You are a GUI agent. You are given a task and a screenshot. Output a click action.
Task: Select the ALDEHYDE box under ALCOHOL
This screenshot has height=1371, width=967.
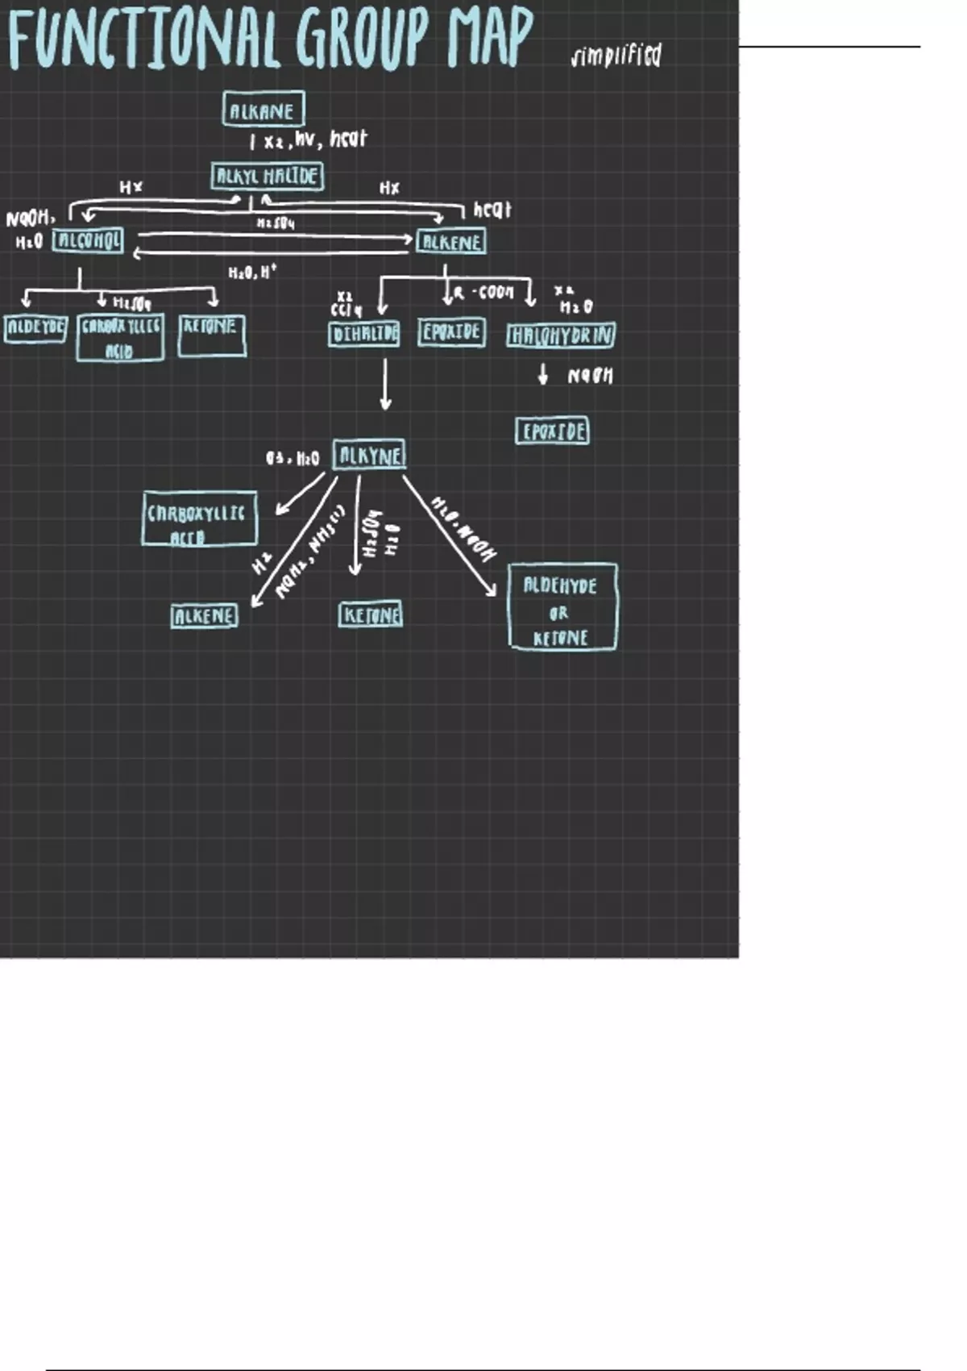click(x=35, y=328)
